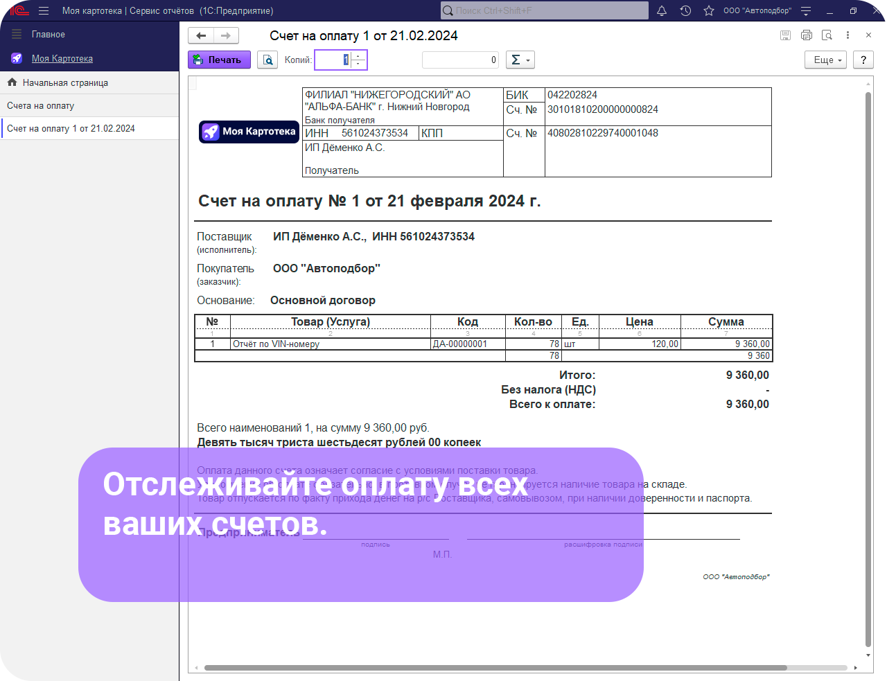Open the three dots more options icon
This screenshot has height=681, width=887.
click(848, 35)
